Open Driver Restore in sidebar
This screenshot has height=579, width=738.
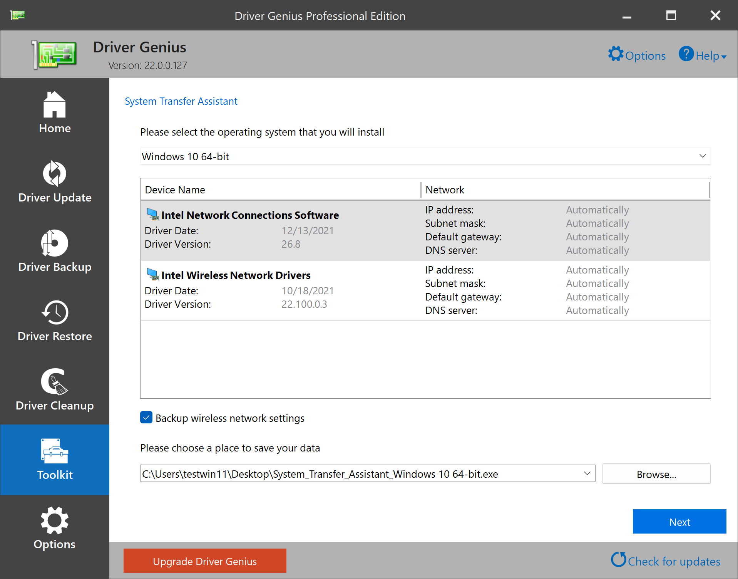click(55, 321)
